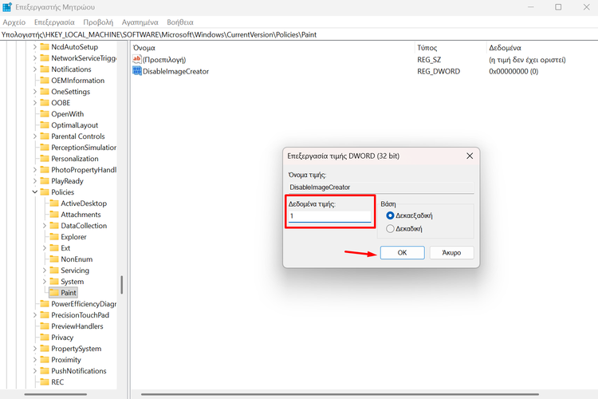Image resolution: width=598 pixels, height=399 pixels.
Task: Click the values pane horizontal scrollbar
Action: [x=340, y=394]
